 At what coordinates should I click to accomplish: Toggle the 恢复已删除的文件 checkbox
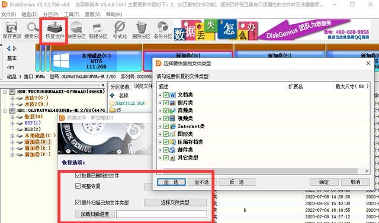click(78, 176)
